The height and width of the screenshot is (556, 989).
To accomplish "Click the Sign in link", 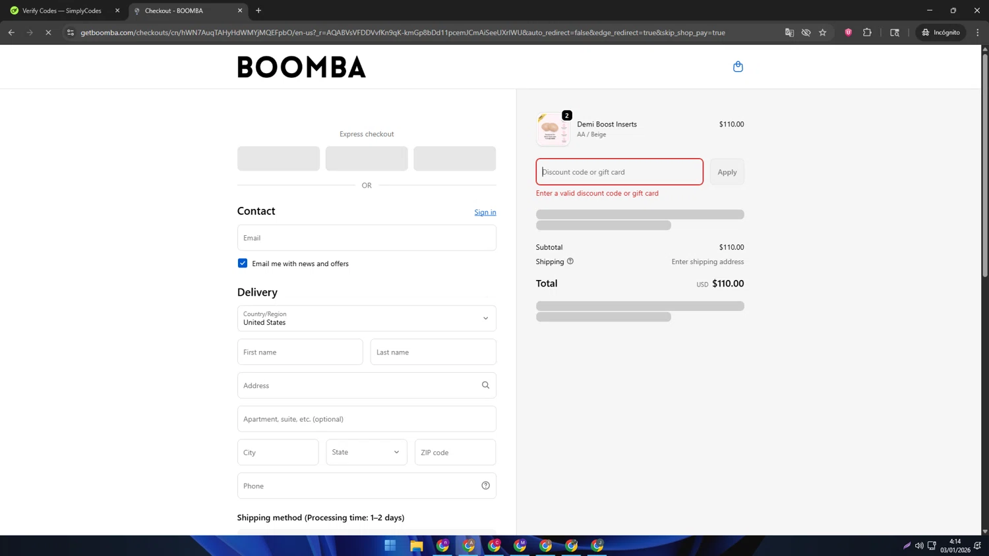I will pyautogui.click(x=485, y=212).
